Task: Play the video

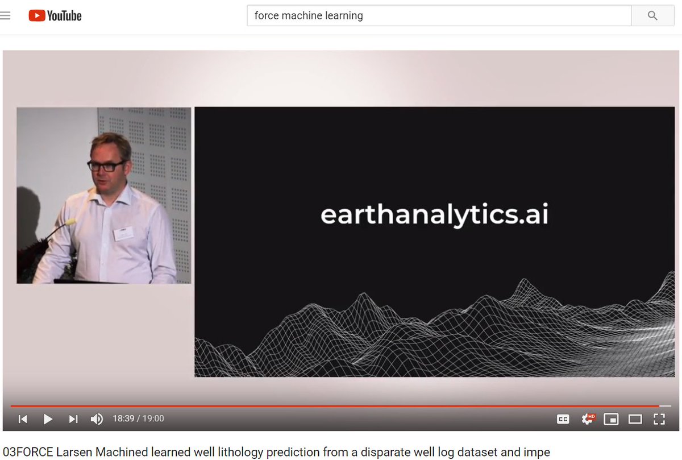Action: pos(48,419)
